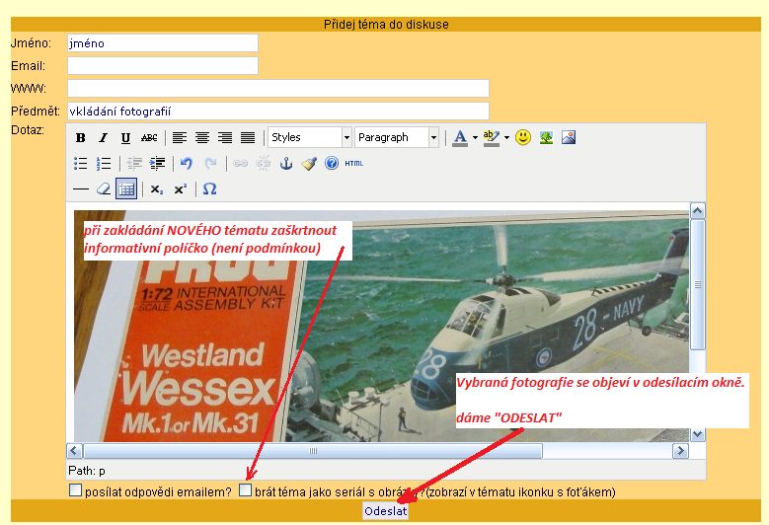The height and width of the screenshot is (525, 769).
Task: Apply subscript formatting
Action: pos(156,189)
